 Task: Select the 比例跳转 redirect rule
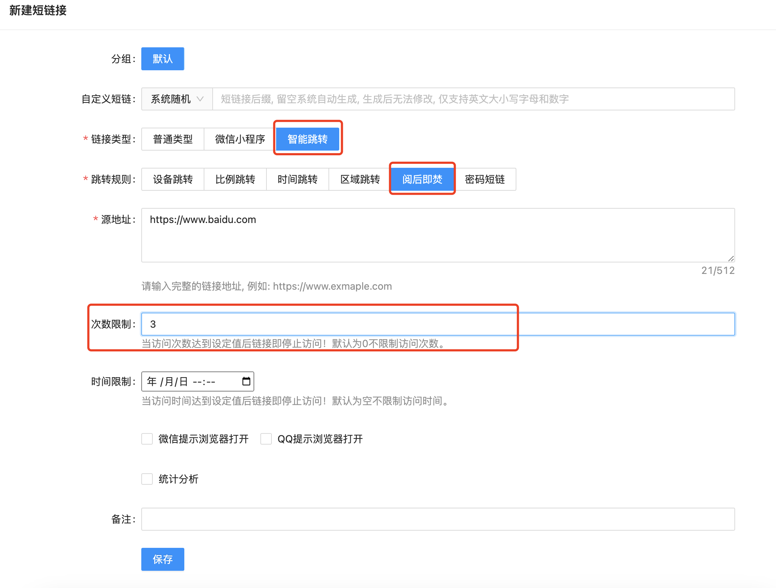(235, 179)
